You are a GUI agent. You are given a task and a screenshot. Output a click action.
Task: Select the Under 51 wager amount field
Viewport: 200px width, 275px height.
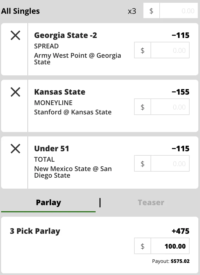(170, 164)
